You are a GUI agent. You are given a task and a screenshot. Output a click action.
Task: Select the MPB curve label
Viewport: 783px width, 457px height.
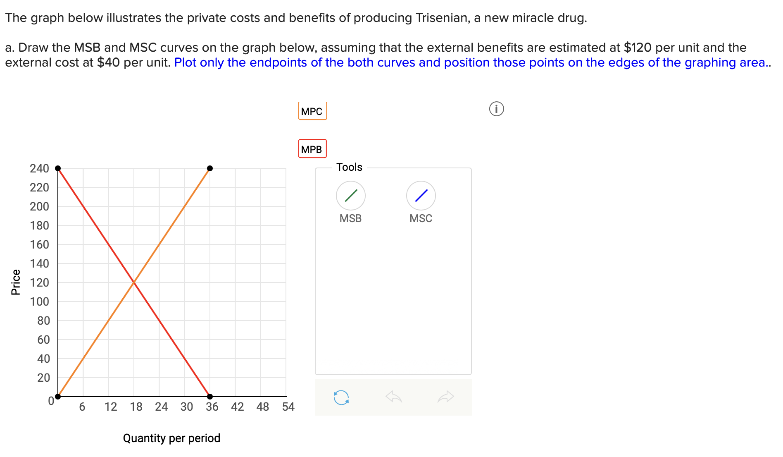pyautogui.click(x=312, y=148)
